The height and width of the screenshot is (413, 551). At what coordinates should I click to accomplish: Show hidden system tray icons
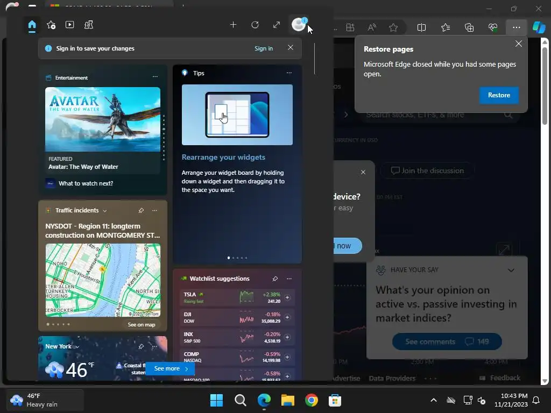click(434, 400)
